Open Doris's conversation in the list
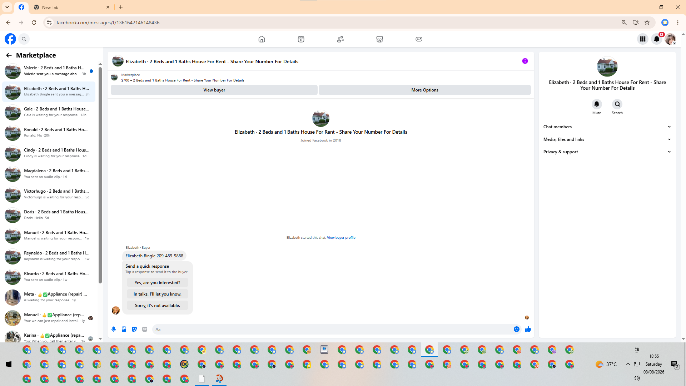Screen dimensions: 686x386 pos(49,215)
